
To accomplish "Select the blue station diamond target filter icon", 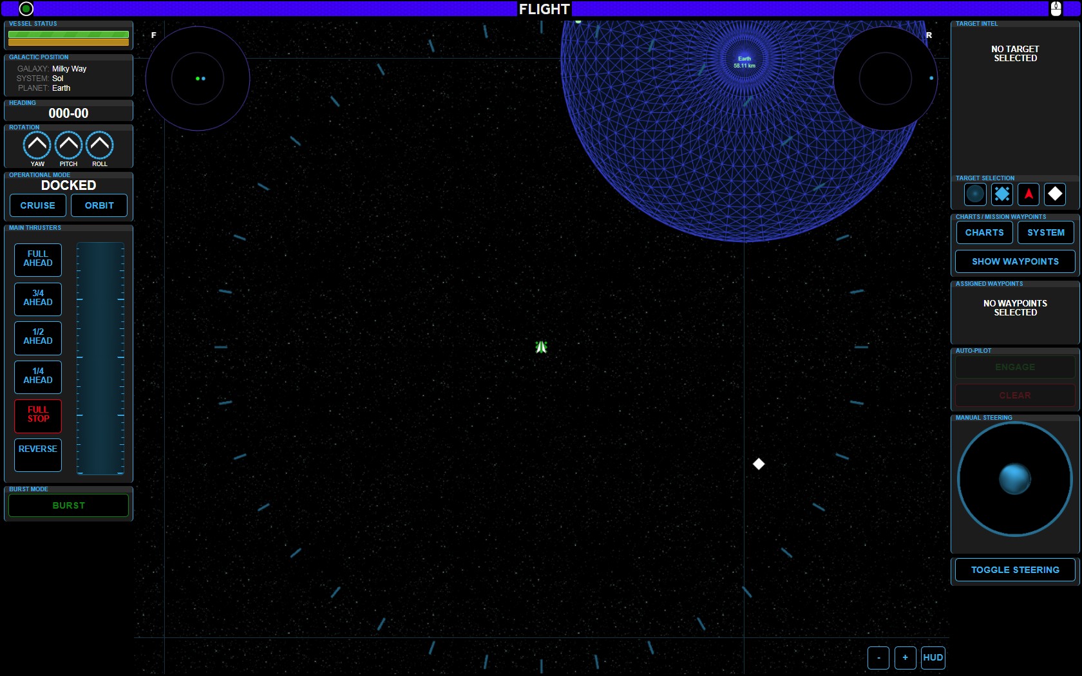I will coord(1001,194).
